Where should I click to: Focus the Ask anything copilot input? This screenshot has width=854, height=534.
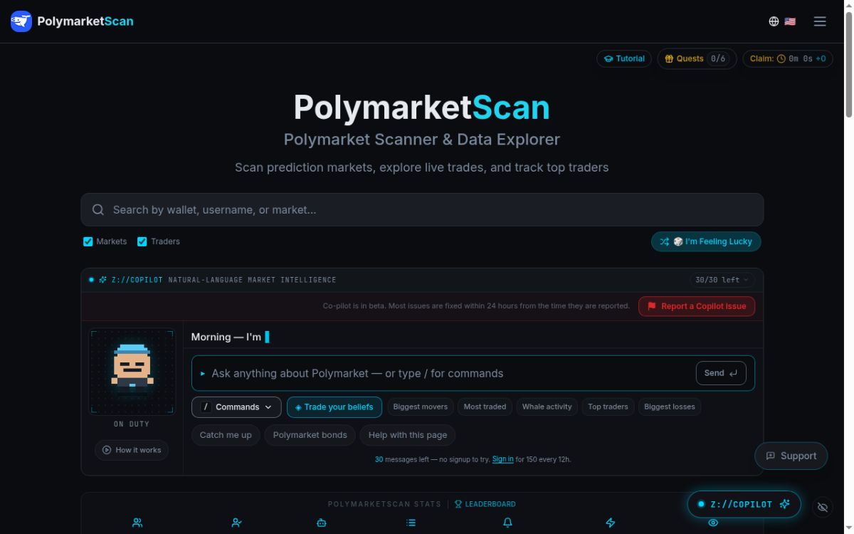(x=448, y=373)
